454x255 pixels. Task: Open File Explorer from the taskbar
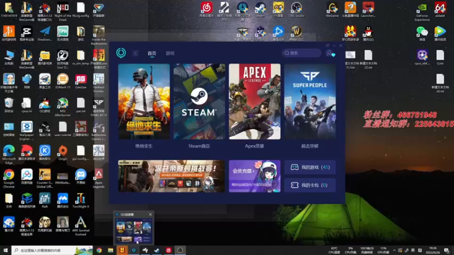(x=111, y=250)
